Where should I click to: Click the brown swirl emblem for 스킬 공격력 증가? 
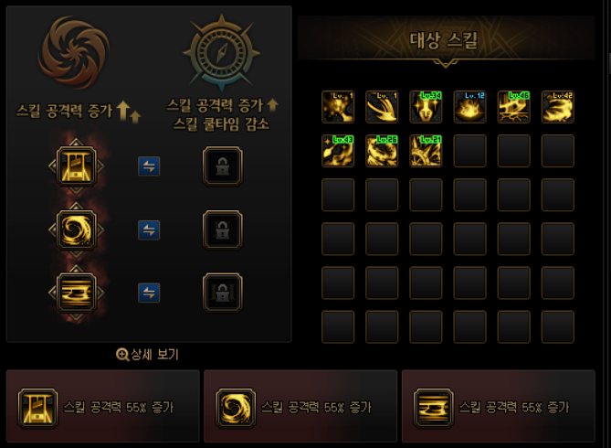pos(74,53)
